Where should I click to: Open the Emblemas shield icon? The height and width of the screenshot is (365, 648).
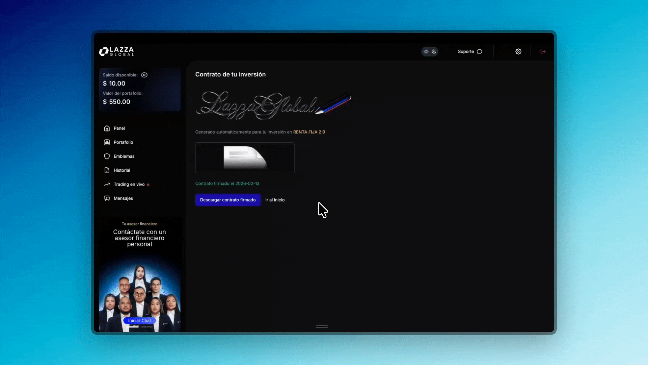click(x=107, y=156)
